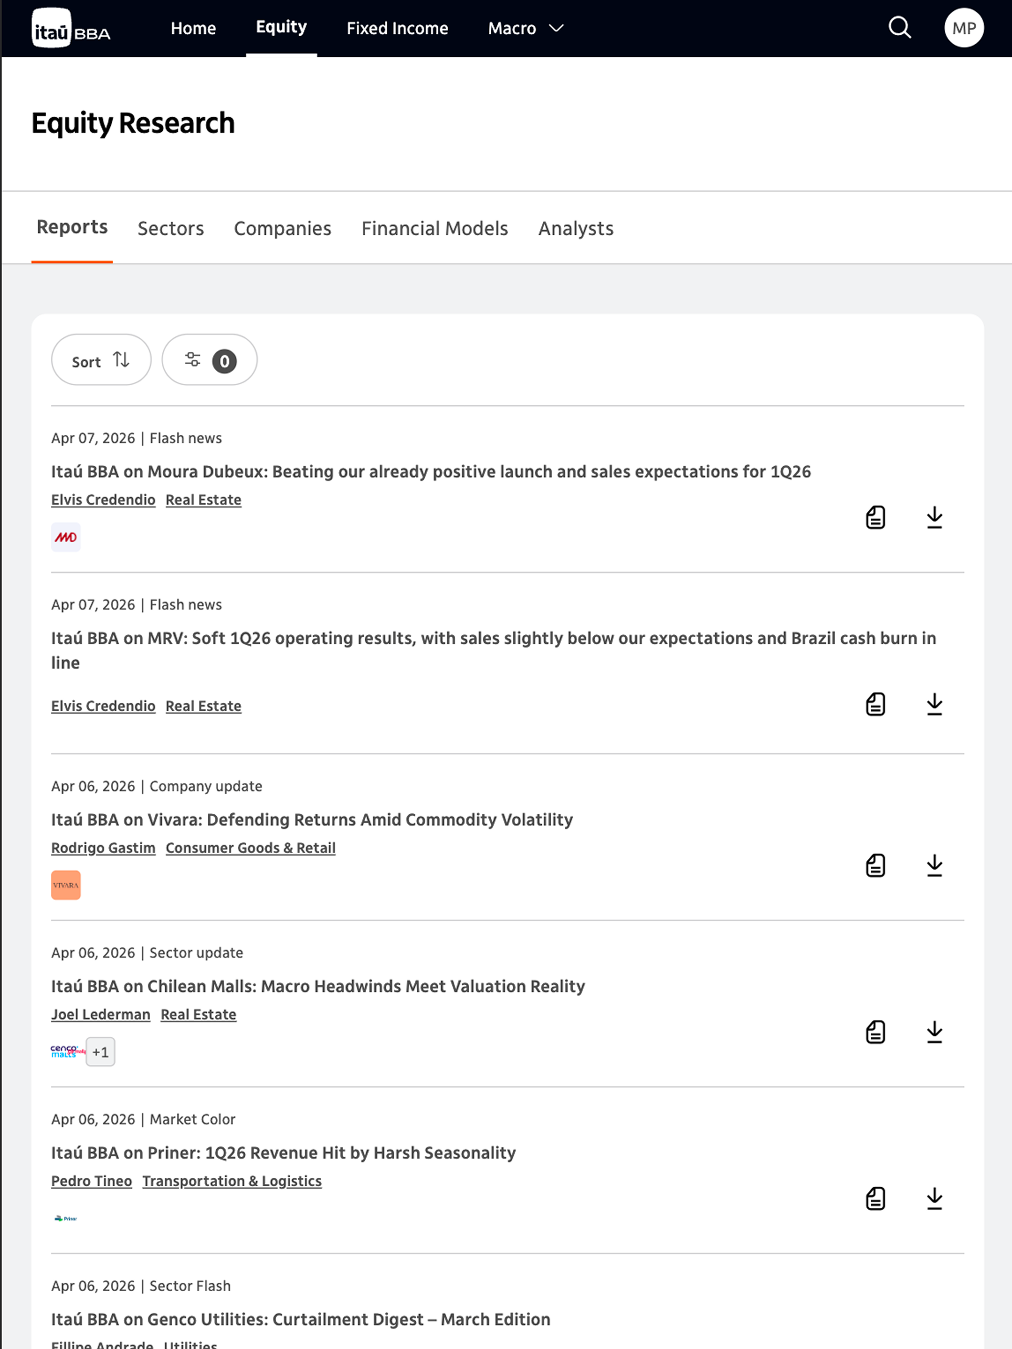
Task: Click 'Apr 06, 2026 | Market Color' label
Action: [x=143, y=1119]
